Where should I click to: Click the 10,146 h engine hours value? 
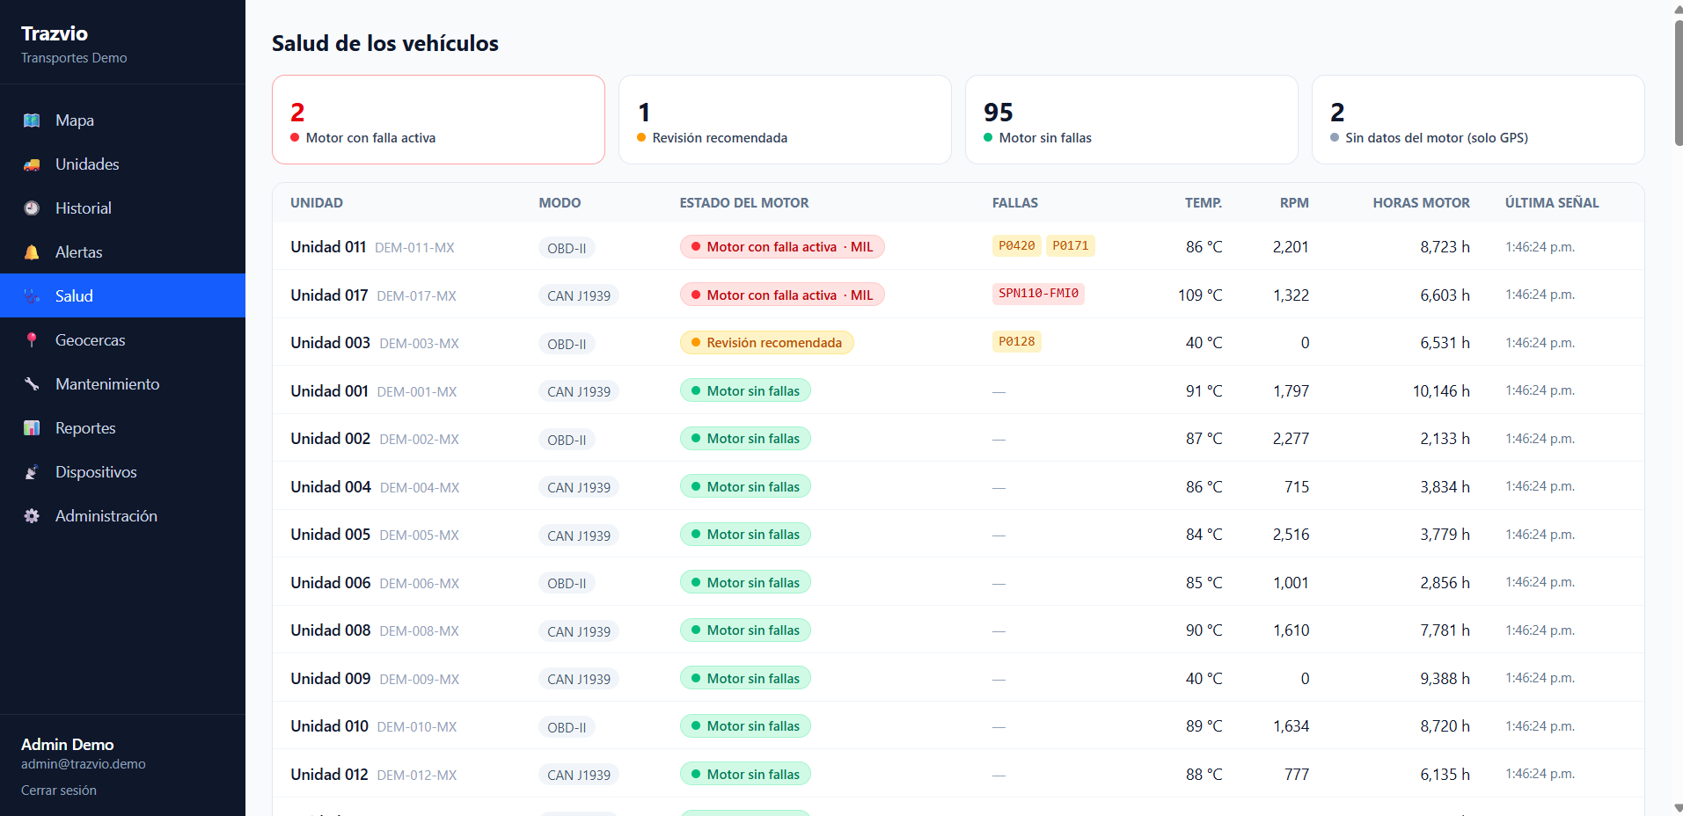[1441, 391]
